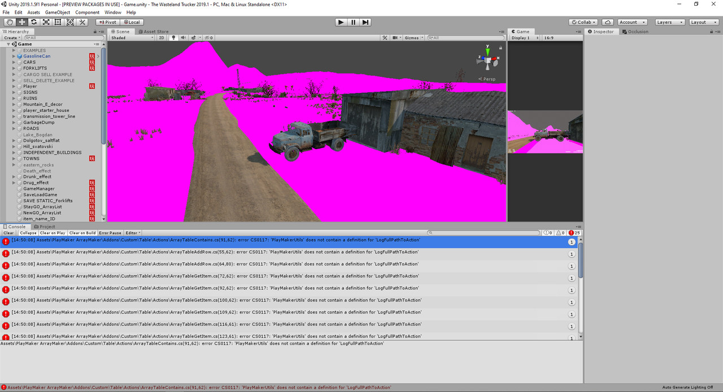
Task: Select the Rotate tool
Action: coord(34,22)
